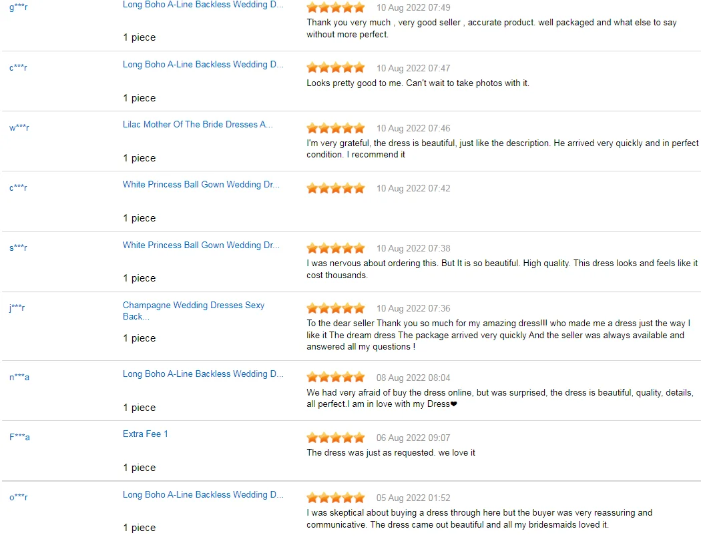Image resolution: width=701 pixels, height=541 pixels.
Task: Click reviewer name n***a
Action: (x=19, y=378)
